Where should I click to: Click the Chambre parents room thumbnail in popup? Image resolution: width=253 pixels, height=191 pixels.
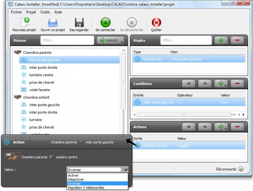click(12, 156)
